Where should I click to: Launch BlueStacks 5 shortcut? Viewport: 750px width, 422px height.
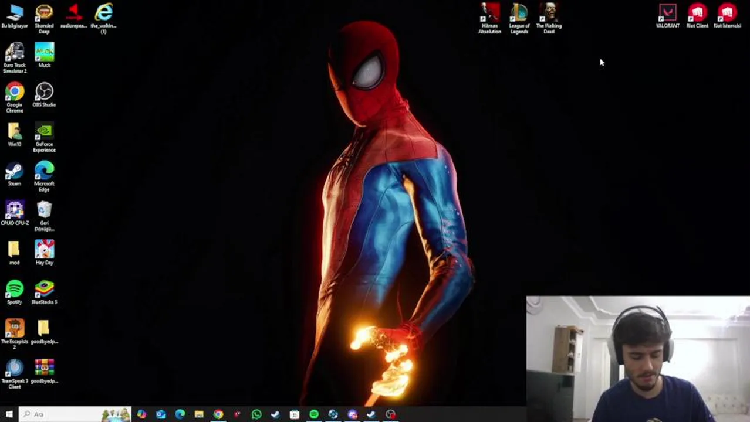click(x=44, y=292)
